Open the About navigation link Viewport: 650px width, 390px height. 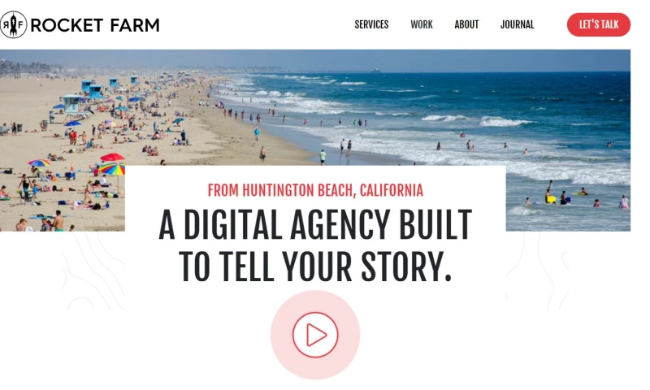(466, 24)
